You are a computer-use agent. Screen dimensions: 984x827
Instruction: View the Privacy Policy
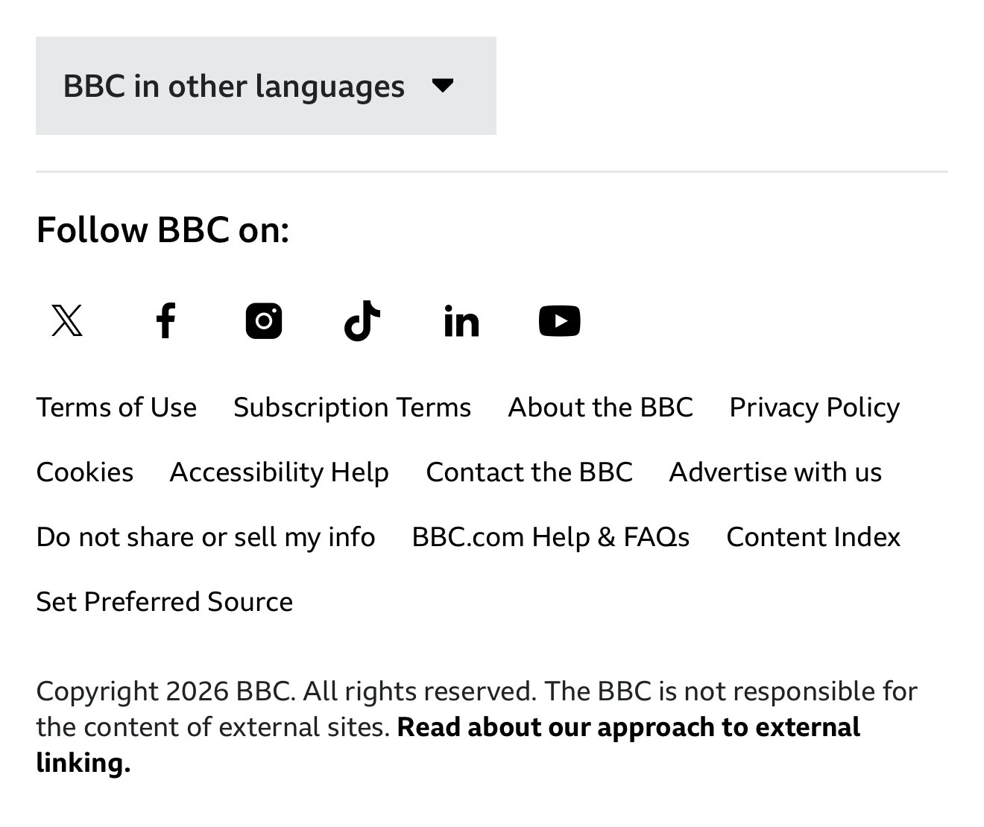pyautogui.click(x=814, y=408)
